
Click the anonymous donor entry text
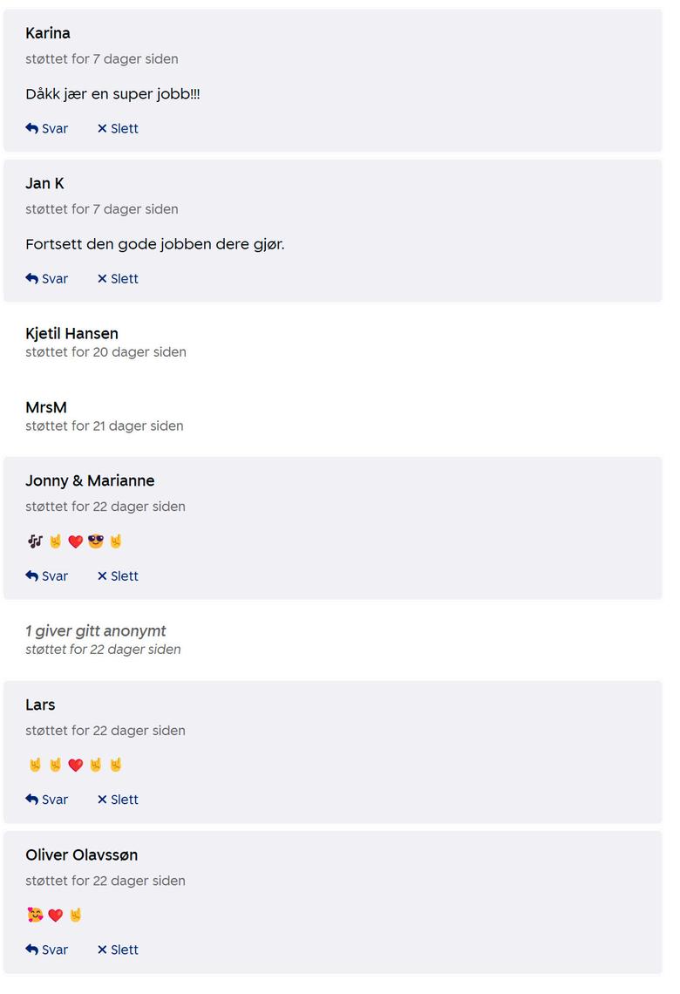[x=96, y=631]
